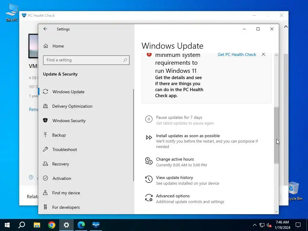Click the Windows Update pane scrollbar thumb

[276, 135]
